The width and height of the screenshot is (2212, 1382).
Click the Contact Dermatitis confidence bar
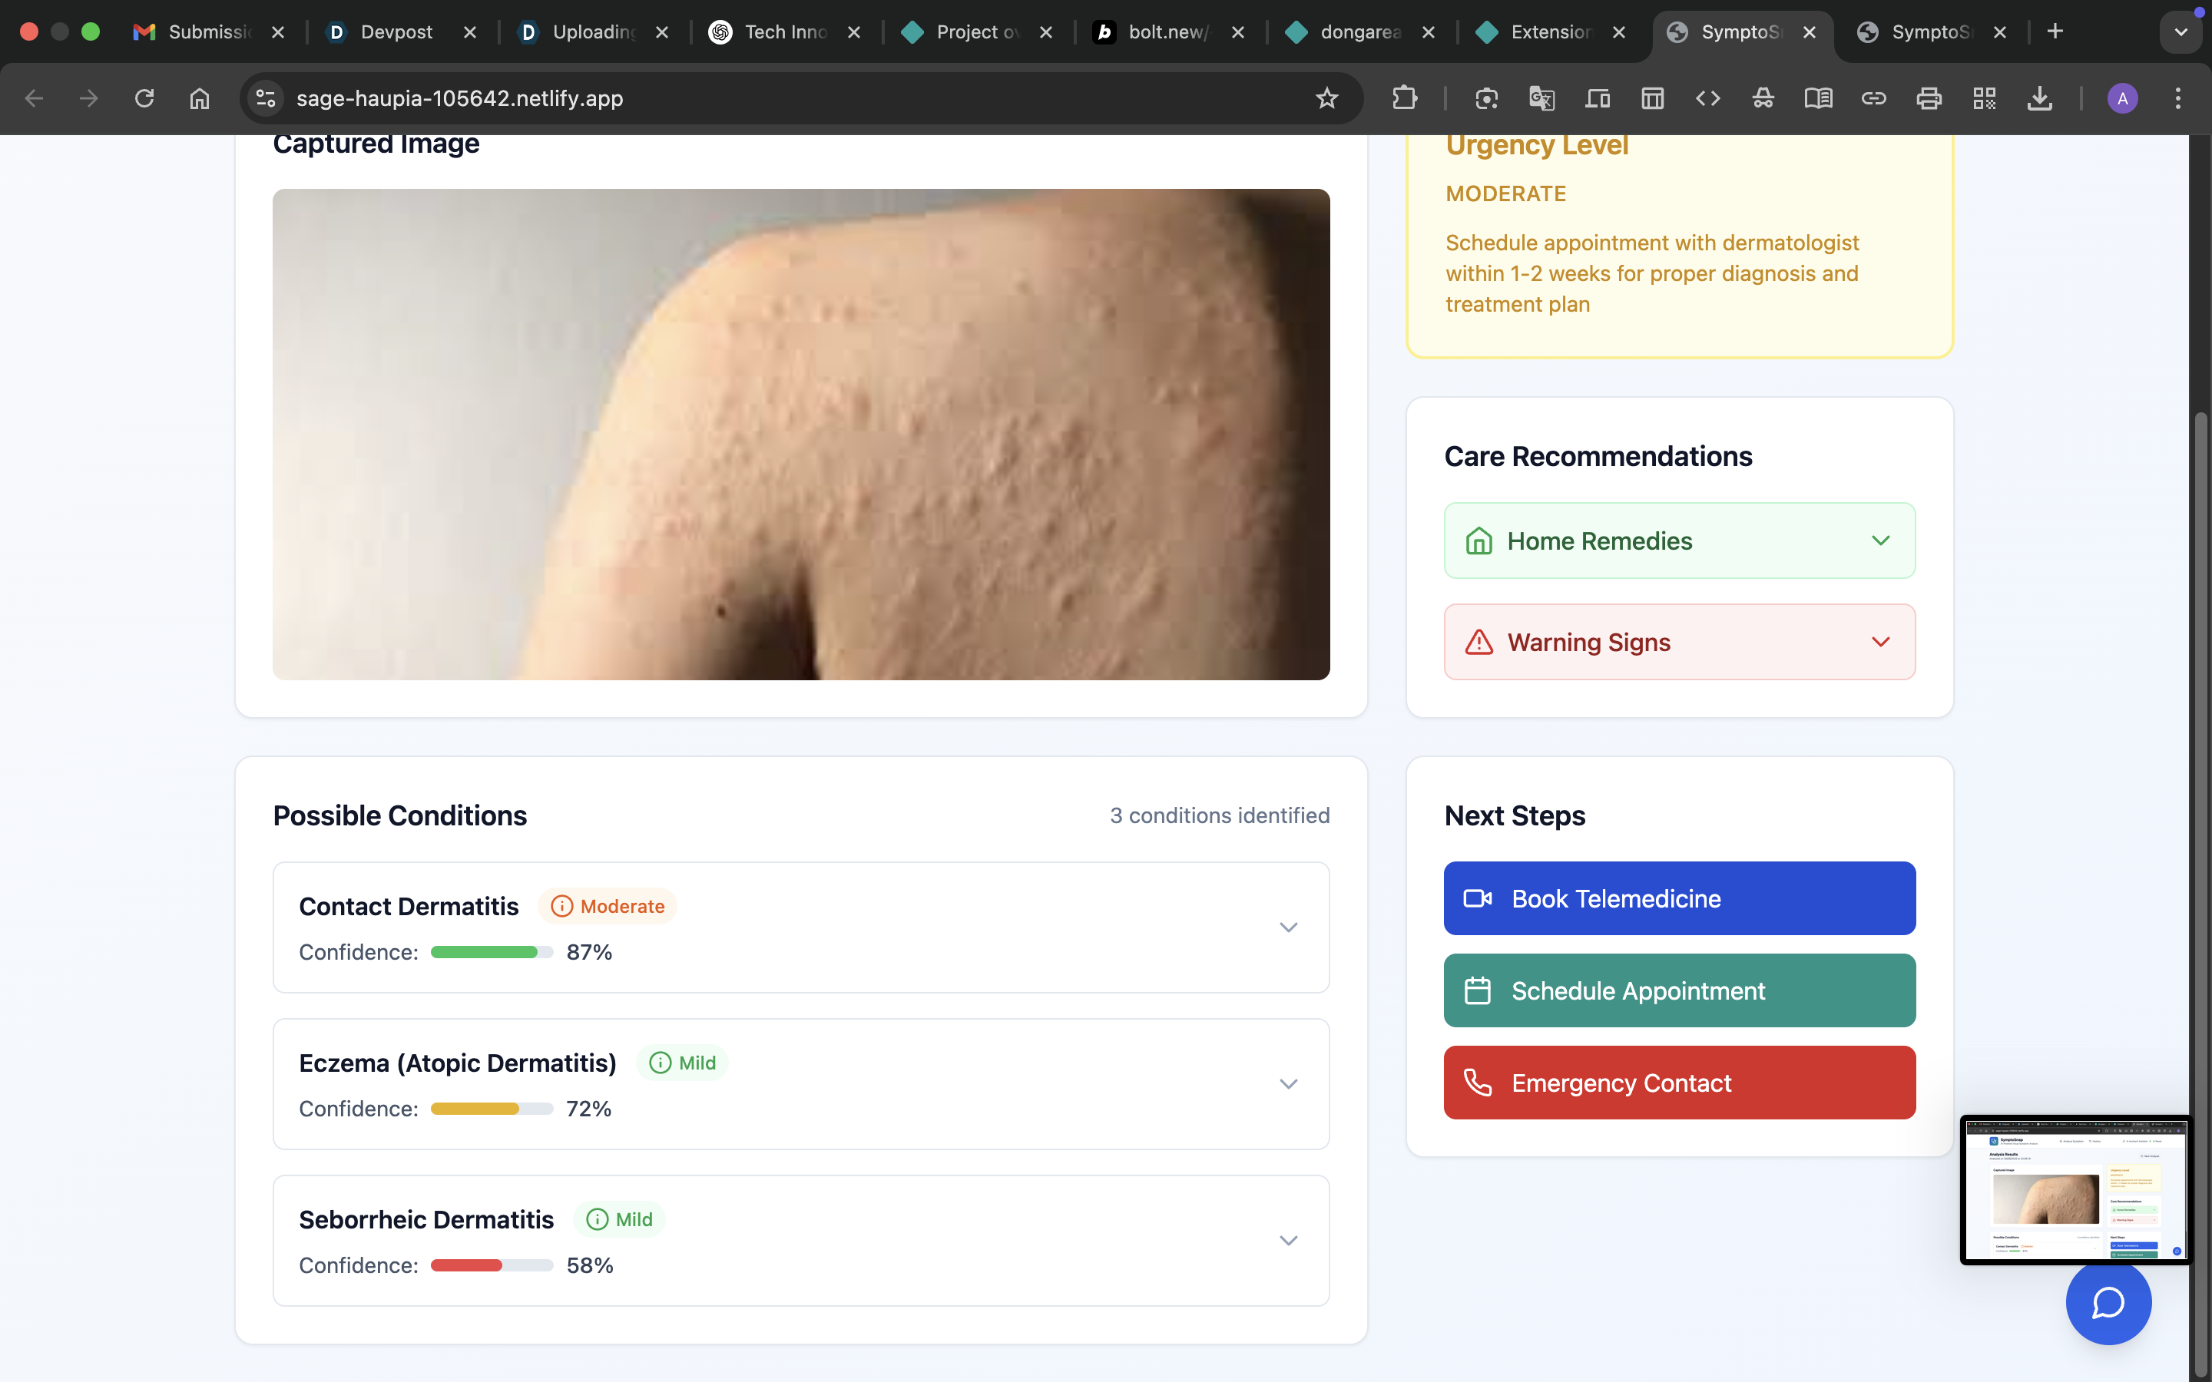[492, 952]
